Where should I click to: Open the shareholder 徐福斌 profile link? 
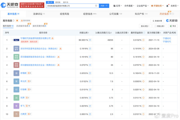24,73
